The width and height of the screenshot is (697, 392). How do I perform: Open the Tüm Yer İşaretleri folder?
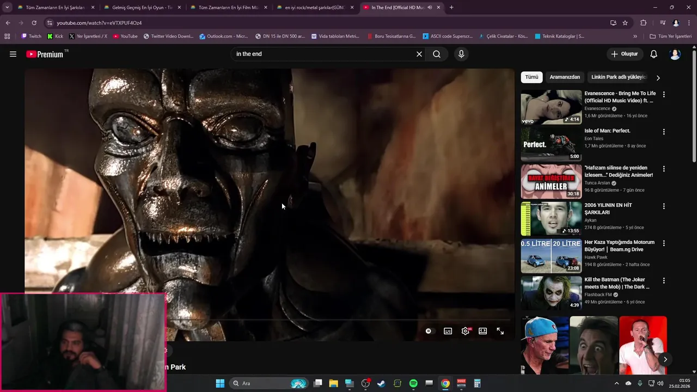670,36
